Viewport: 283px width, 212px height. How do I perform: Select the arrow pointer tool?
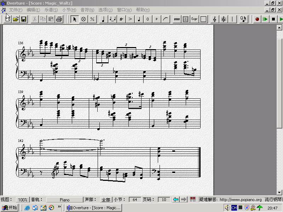[x=75, y=19]
